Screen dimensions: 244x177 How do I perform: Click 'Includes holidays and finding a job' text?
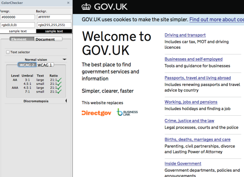197,108
